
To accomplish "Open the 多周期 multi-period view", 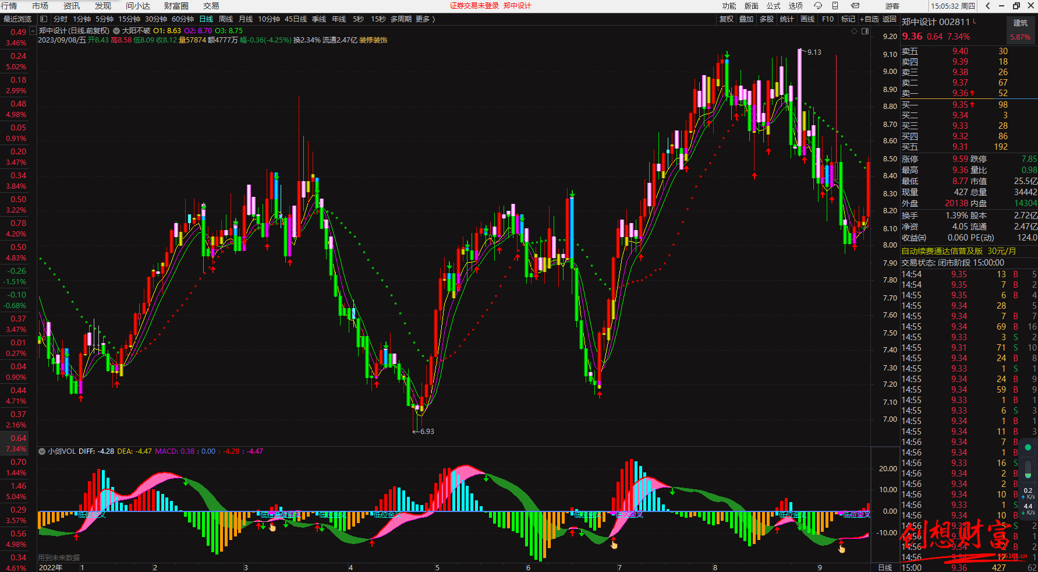I will [401, 19].
